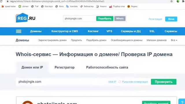Open the VPS menu item
The width and height of the screenshot is (185, 104).
(109, 31)
